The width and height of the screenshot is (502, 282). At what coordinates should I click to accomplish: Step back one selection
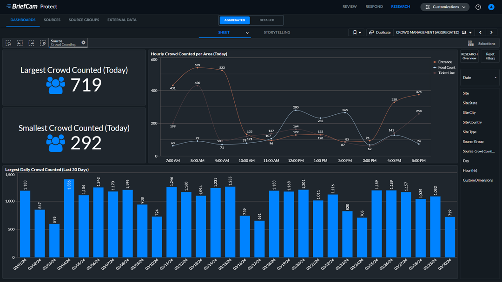point(20,43)
